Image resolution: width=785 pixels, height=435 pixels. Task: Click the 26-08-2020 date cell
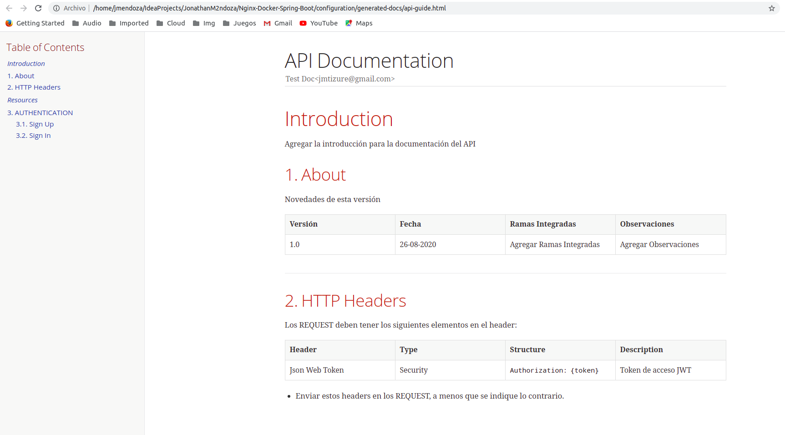[x=450, y=245]
